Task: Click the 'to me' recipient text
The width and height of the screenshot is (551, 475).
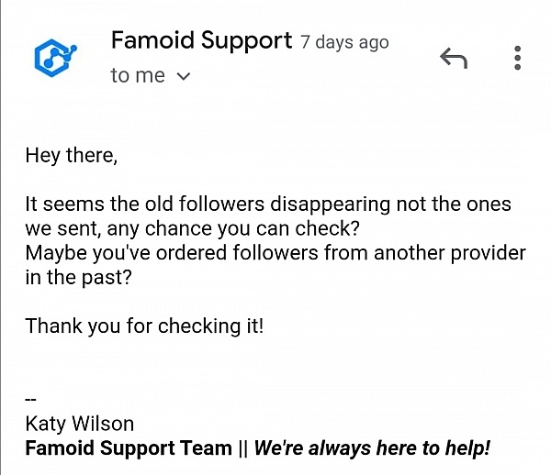Action: 138,76
